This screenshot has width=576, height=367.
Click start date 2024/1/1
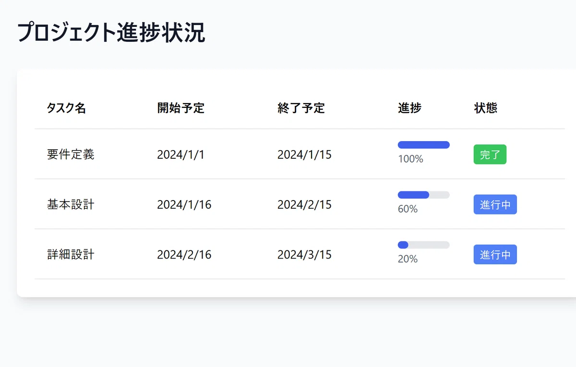click(180, 154)
